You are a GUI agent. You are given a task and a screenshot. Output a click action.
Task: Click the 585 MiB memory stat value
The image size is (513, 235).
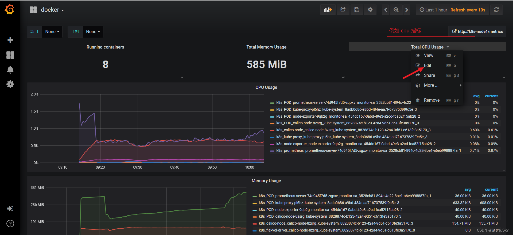pyautogui.click(x=267, y=64)
